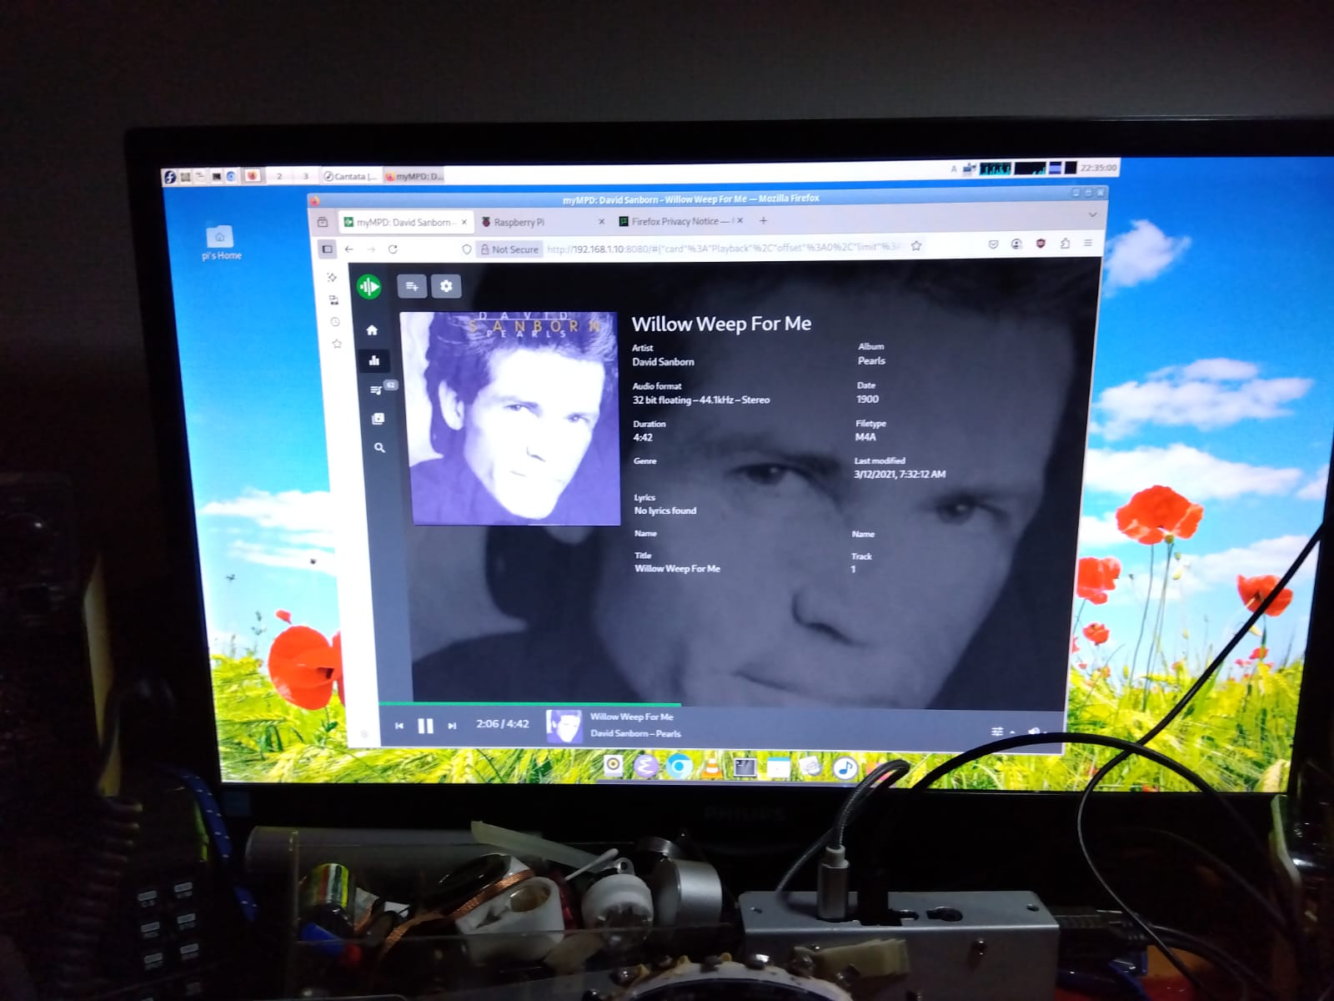1334x1001 pixels.
Task: Skip to the next track
Action: click(452, 726)
